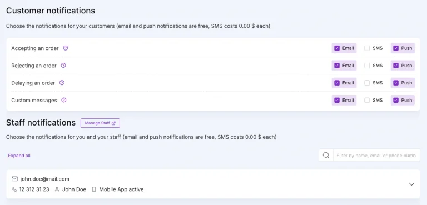Click the envelope icon next to john.doe@mail.com
Image resolution: width=427 pixels, height=205 pixels.
pyautogui.click(x=14, y=179)
